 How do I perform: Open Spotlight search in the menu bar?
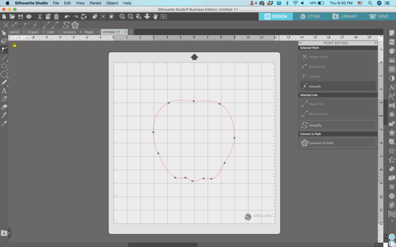pyautogui.click(x=370, y=3)
